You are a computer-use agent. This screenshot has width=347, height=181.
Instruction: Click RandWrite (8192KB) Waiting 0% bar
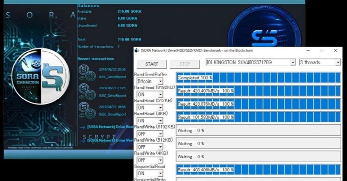pyautogui.click(x=258, y=130)
